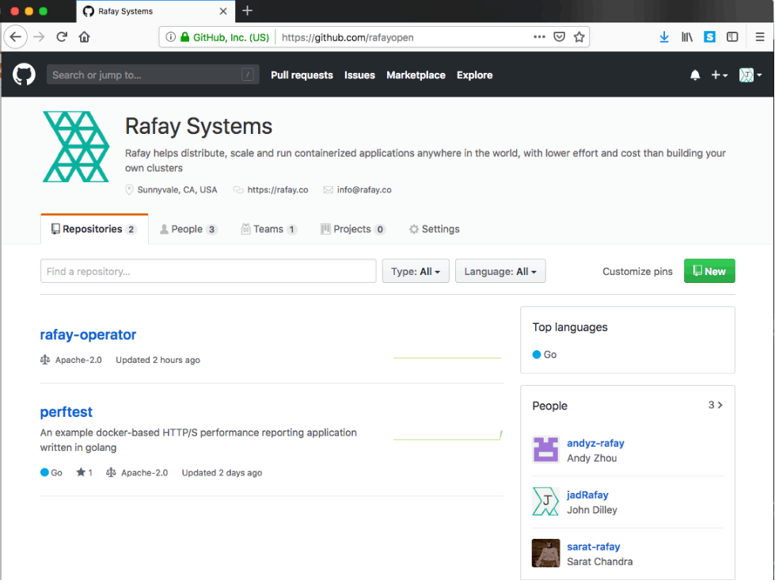Filter by Go in Top languages
Image resolution: width=775 pixels, height=584 pixels.
coord(545,354)
